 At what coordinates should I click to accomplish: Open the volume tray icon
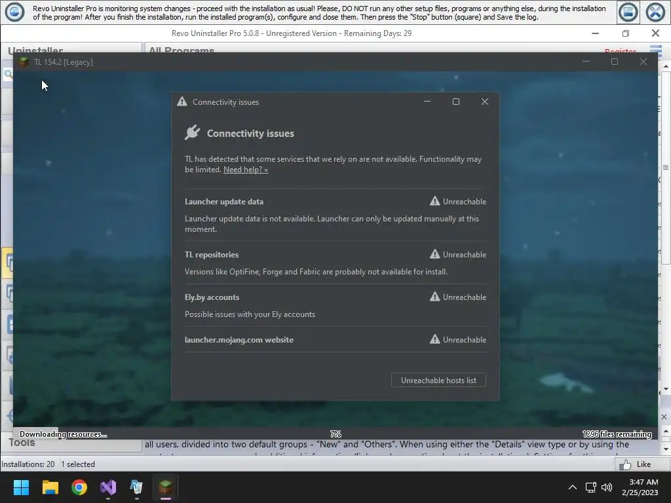coord(606,487)
